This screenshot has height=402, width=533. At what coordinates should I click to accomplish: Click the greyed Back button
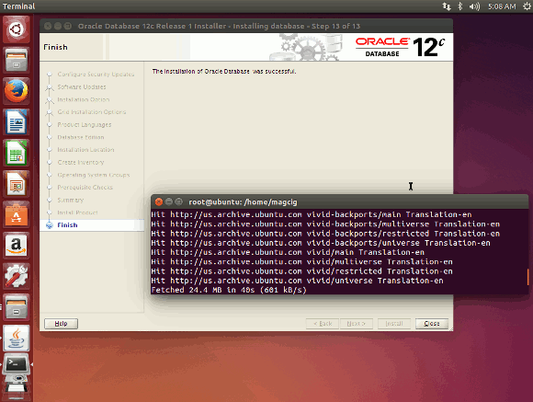323,324
